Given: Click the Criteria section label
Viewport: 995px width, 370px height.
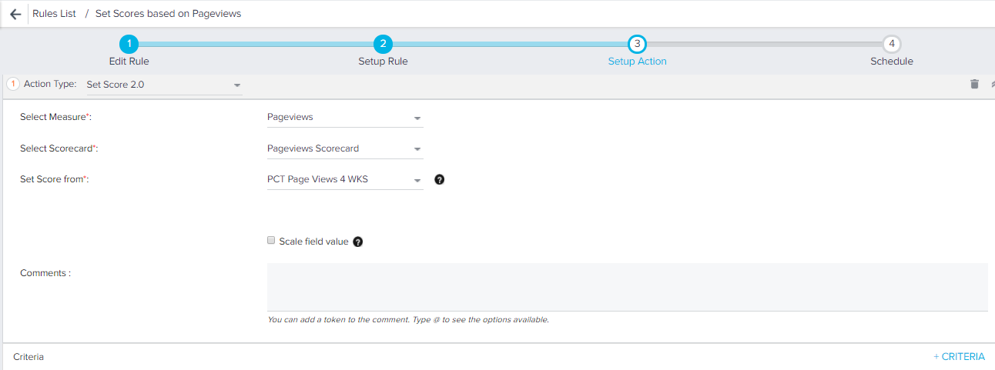Looking at the screenshot, I should [28, 357].
